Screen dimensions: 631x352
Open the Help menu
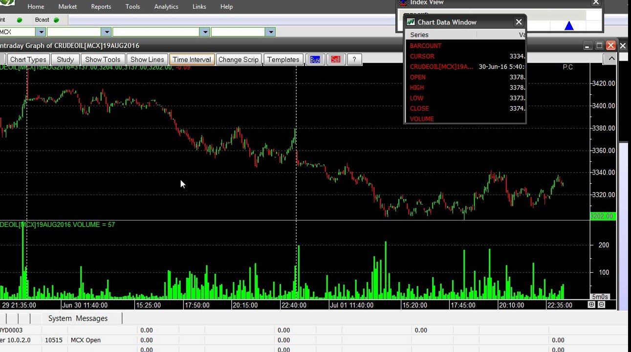[x=226, y=6]
